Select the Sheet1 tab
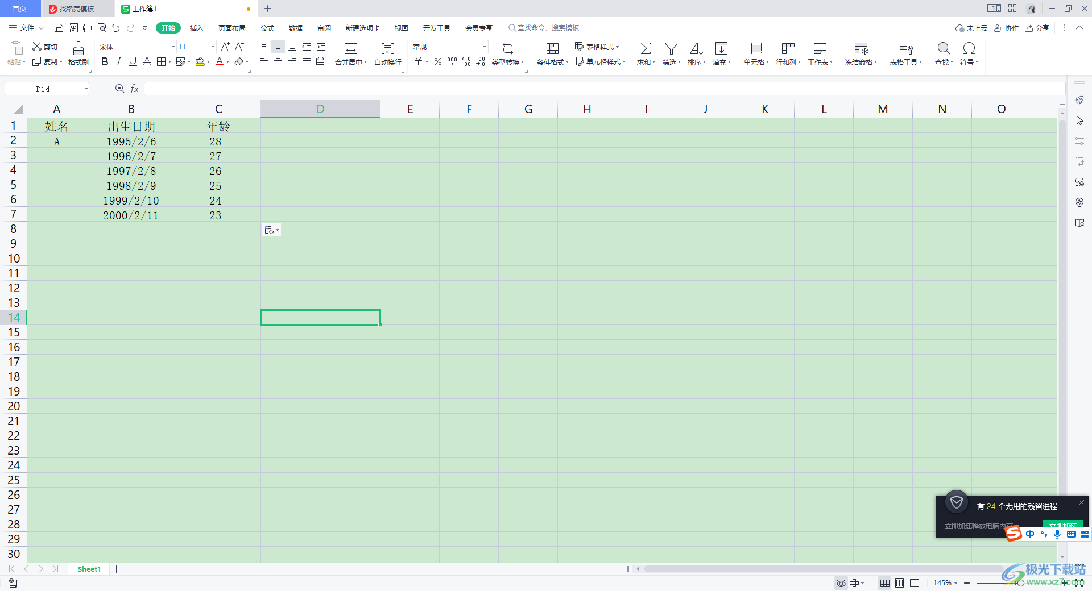This screenshot has width=1092, height=591. pyautogui.click(x=89, y=569)
